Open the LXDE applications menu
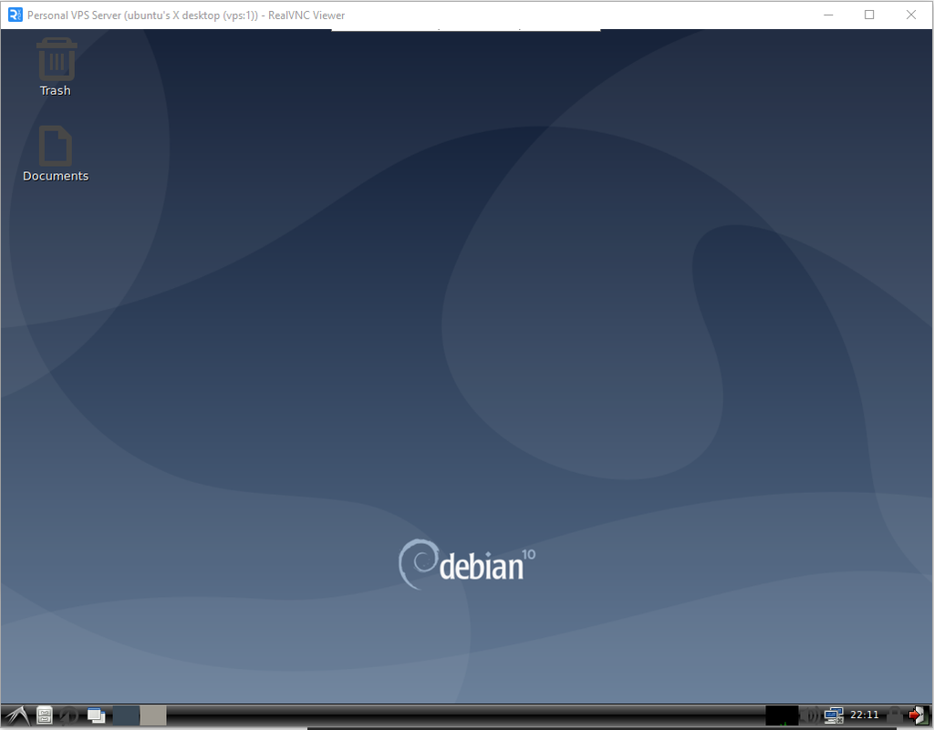This screenshot has width=934, height=730. (x=16, y=715)
